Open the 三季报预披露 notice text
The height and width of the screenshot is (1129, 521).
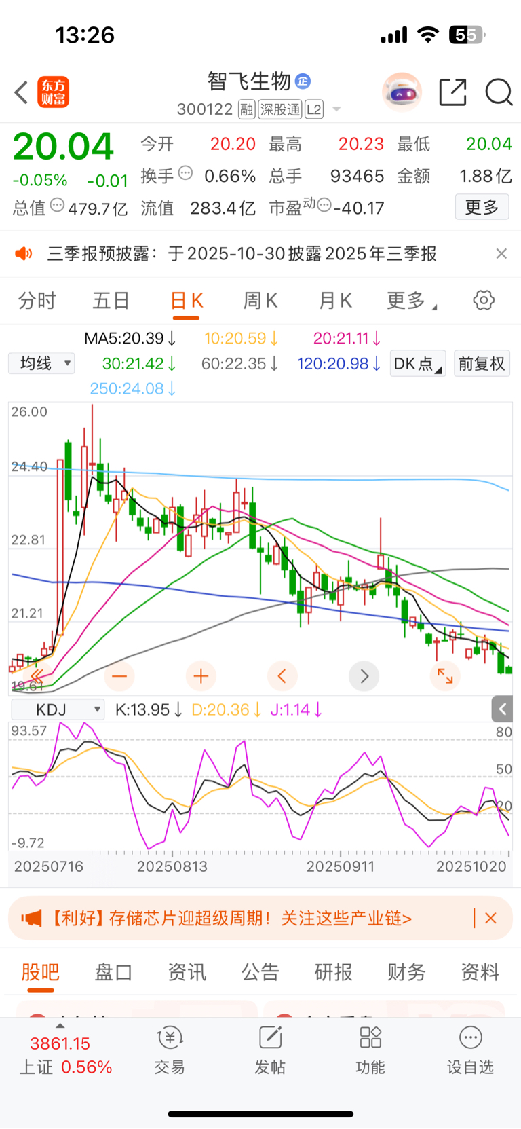tap(242, 254)
